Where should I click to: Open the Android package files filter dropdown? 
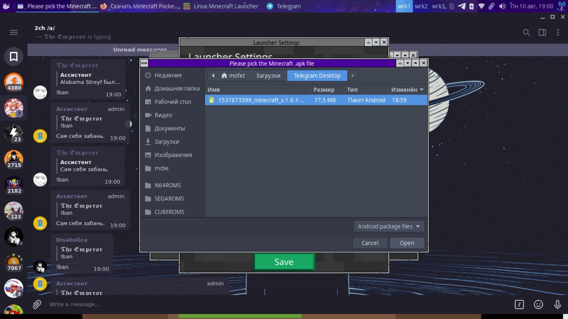[x=389, y=226]
